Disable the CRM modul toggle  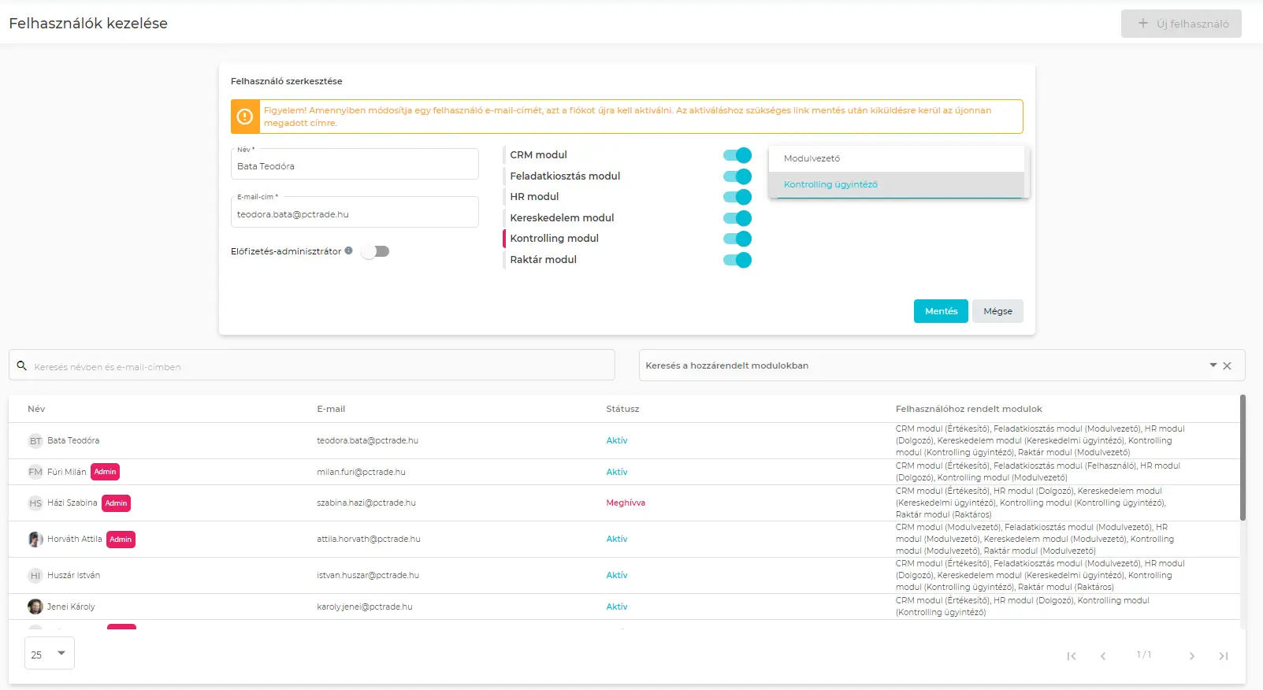click(x=737, y=155)
